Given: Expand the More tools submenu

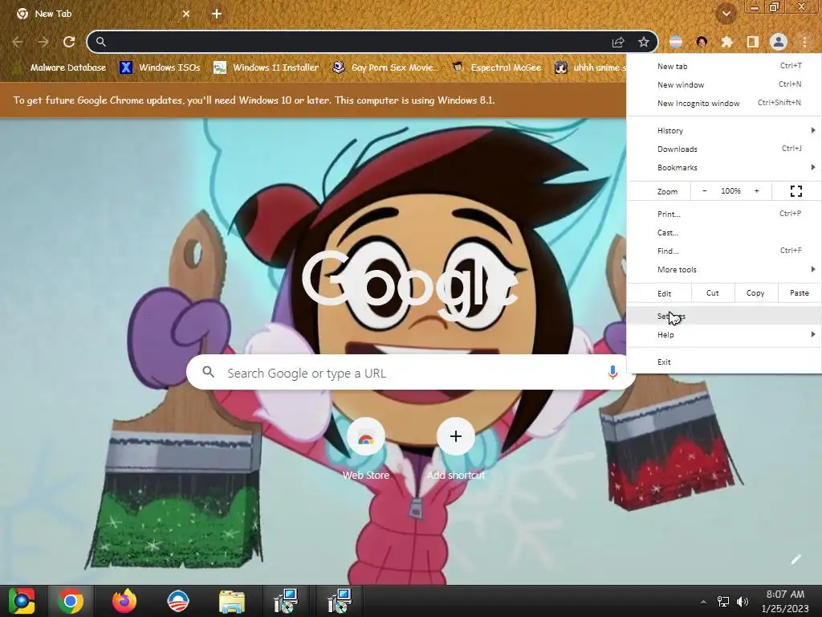Looking at the screenshot, I should pos(724,269).
